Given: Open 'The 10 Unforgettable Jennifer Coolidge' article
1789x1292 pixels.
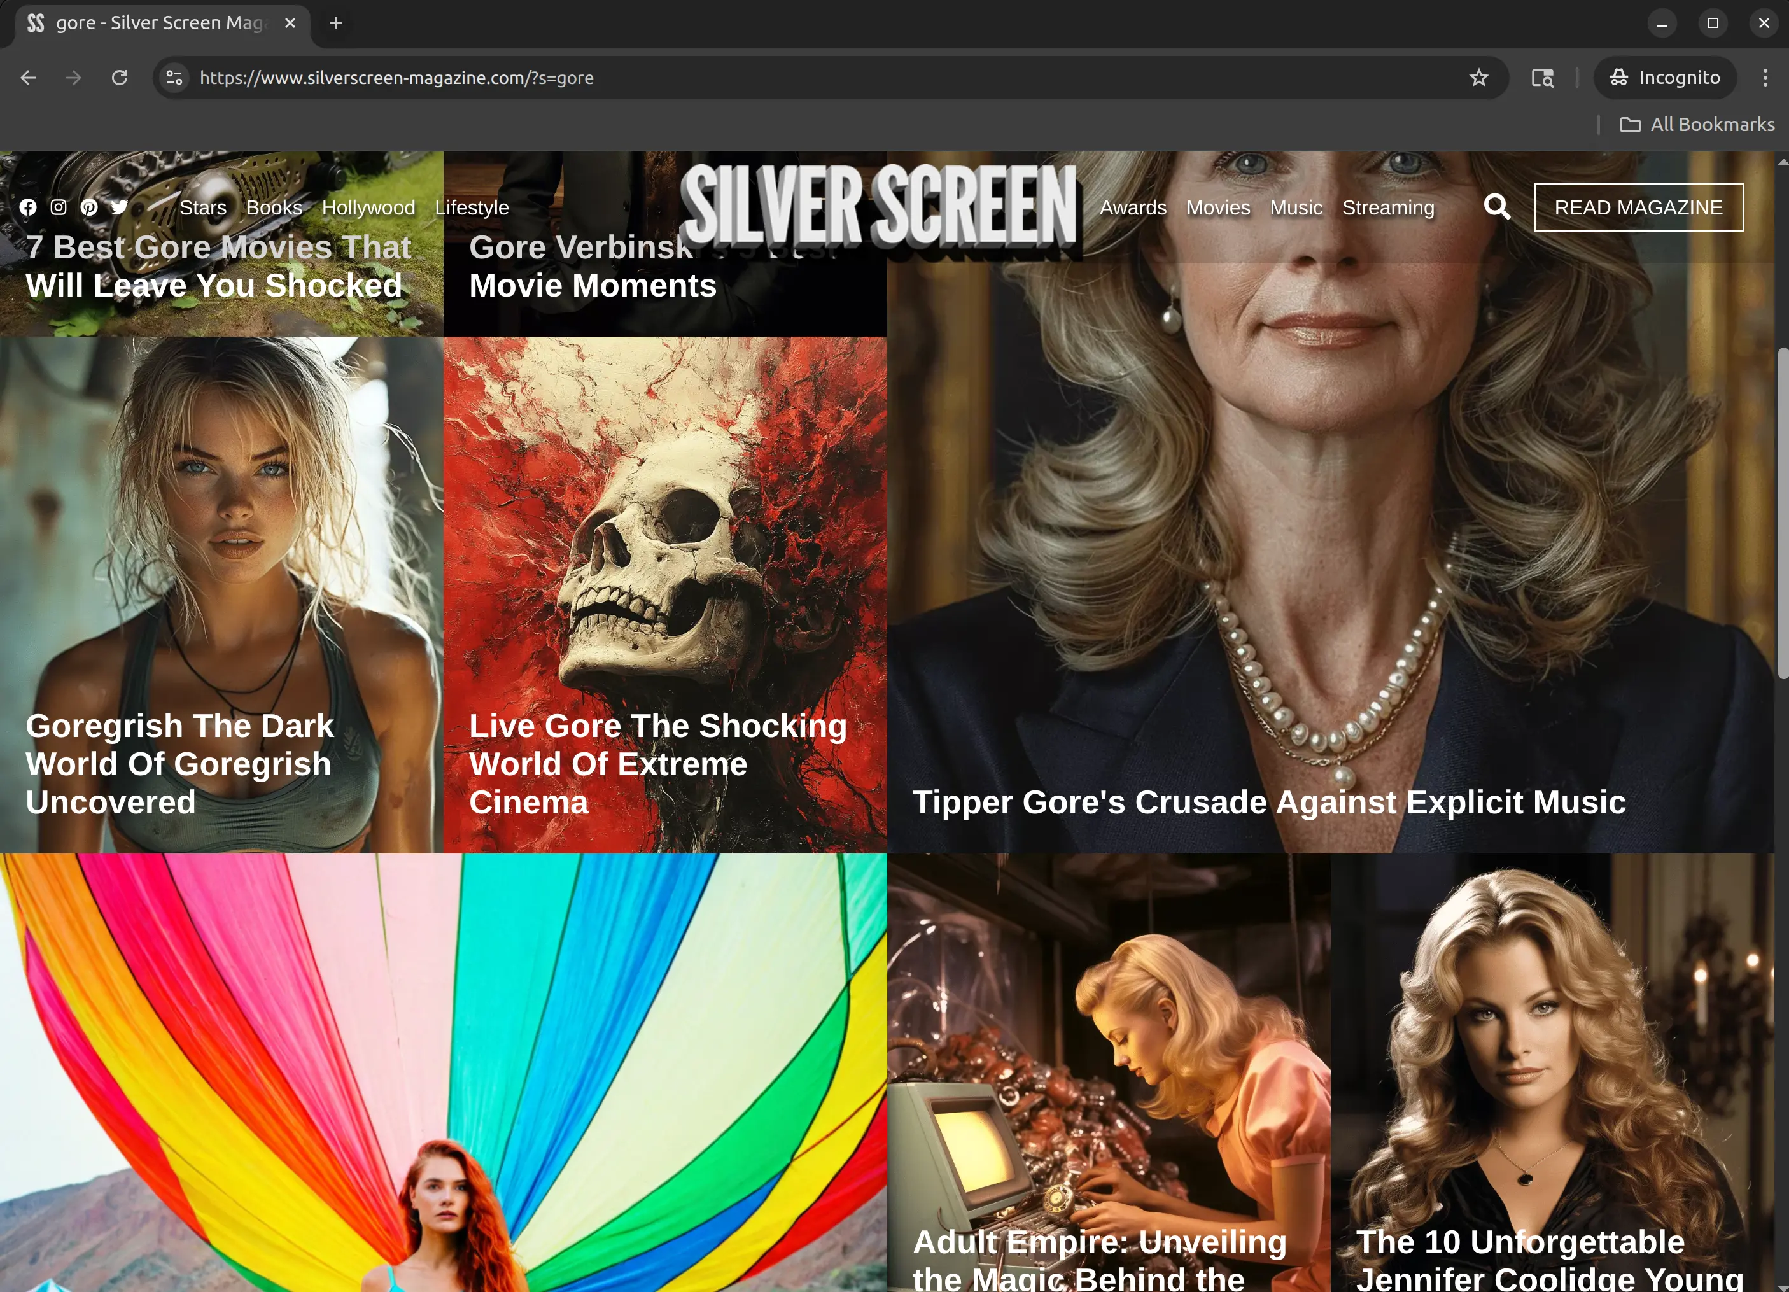Looking at the screenshot, I should pos(1549,1260).
